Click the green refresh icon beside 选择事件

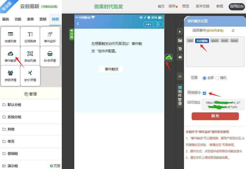click(233, 31)
